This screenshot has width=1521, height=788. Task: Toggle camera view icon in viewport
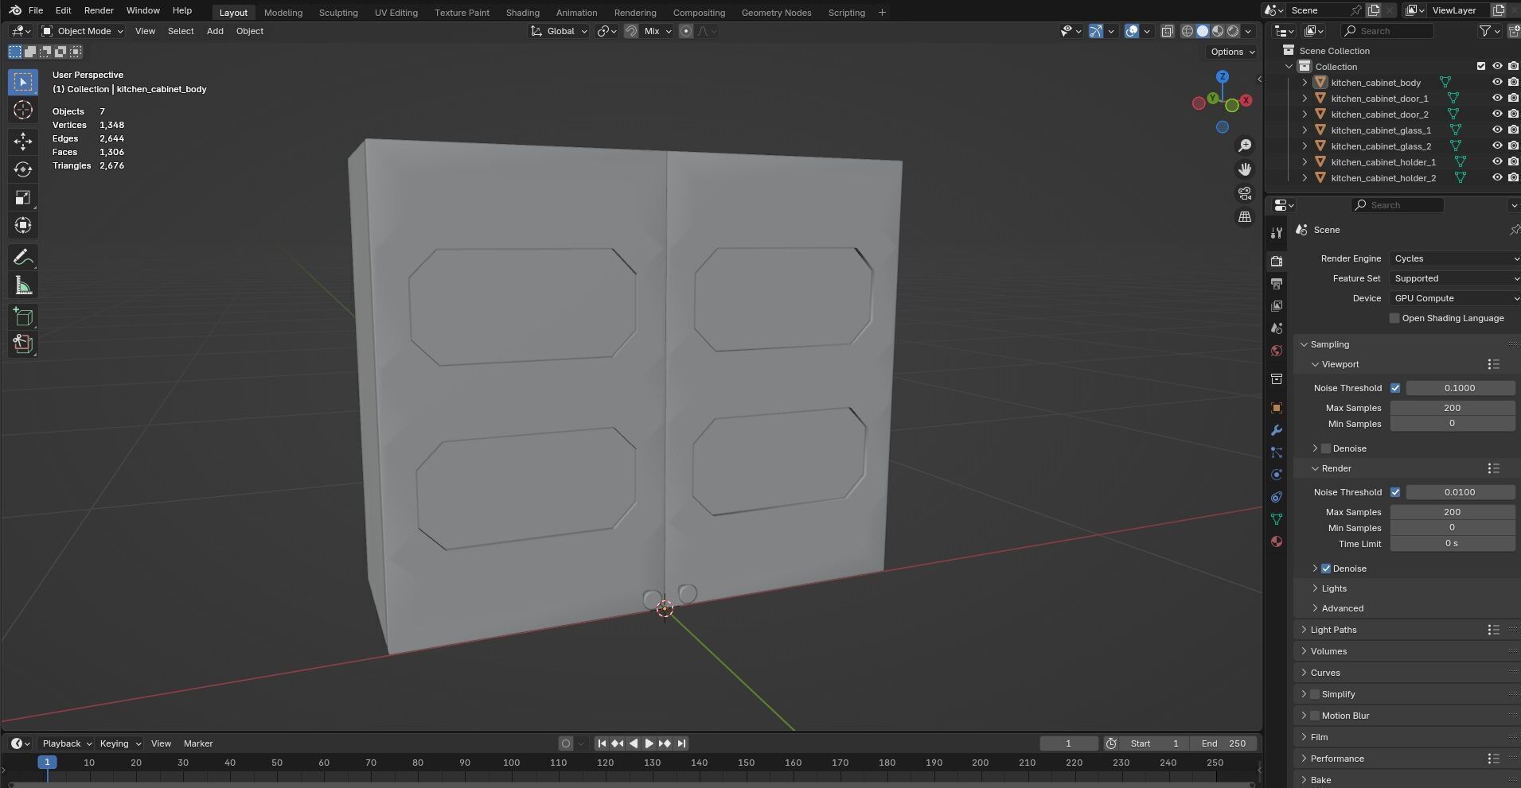coord(1245,193)
